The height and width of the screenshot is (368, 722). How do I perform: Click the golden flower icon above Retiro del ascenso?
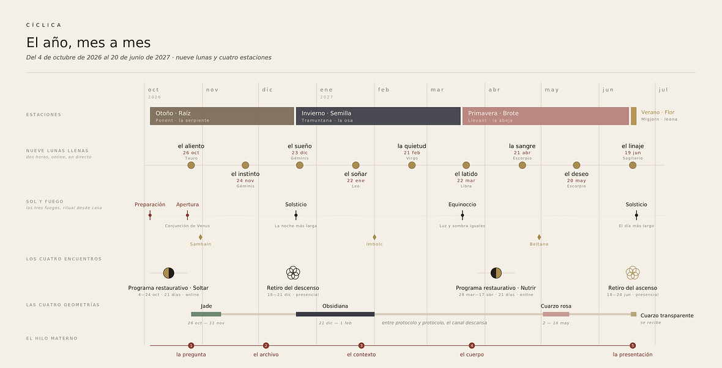633,273
